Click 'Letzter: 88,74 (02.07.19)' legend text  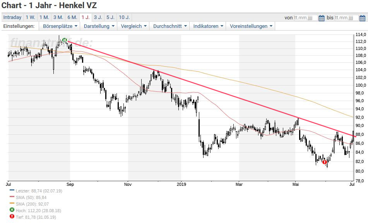[x=39, y=191]
